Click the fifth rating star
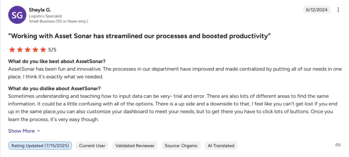 click(x=43, y=50)
